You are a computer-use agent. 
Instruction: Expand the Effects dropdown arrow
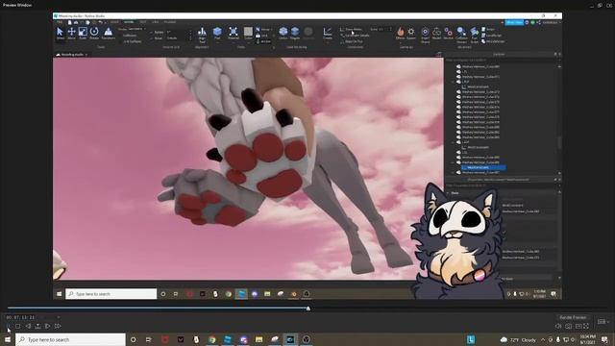[400, 41]
